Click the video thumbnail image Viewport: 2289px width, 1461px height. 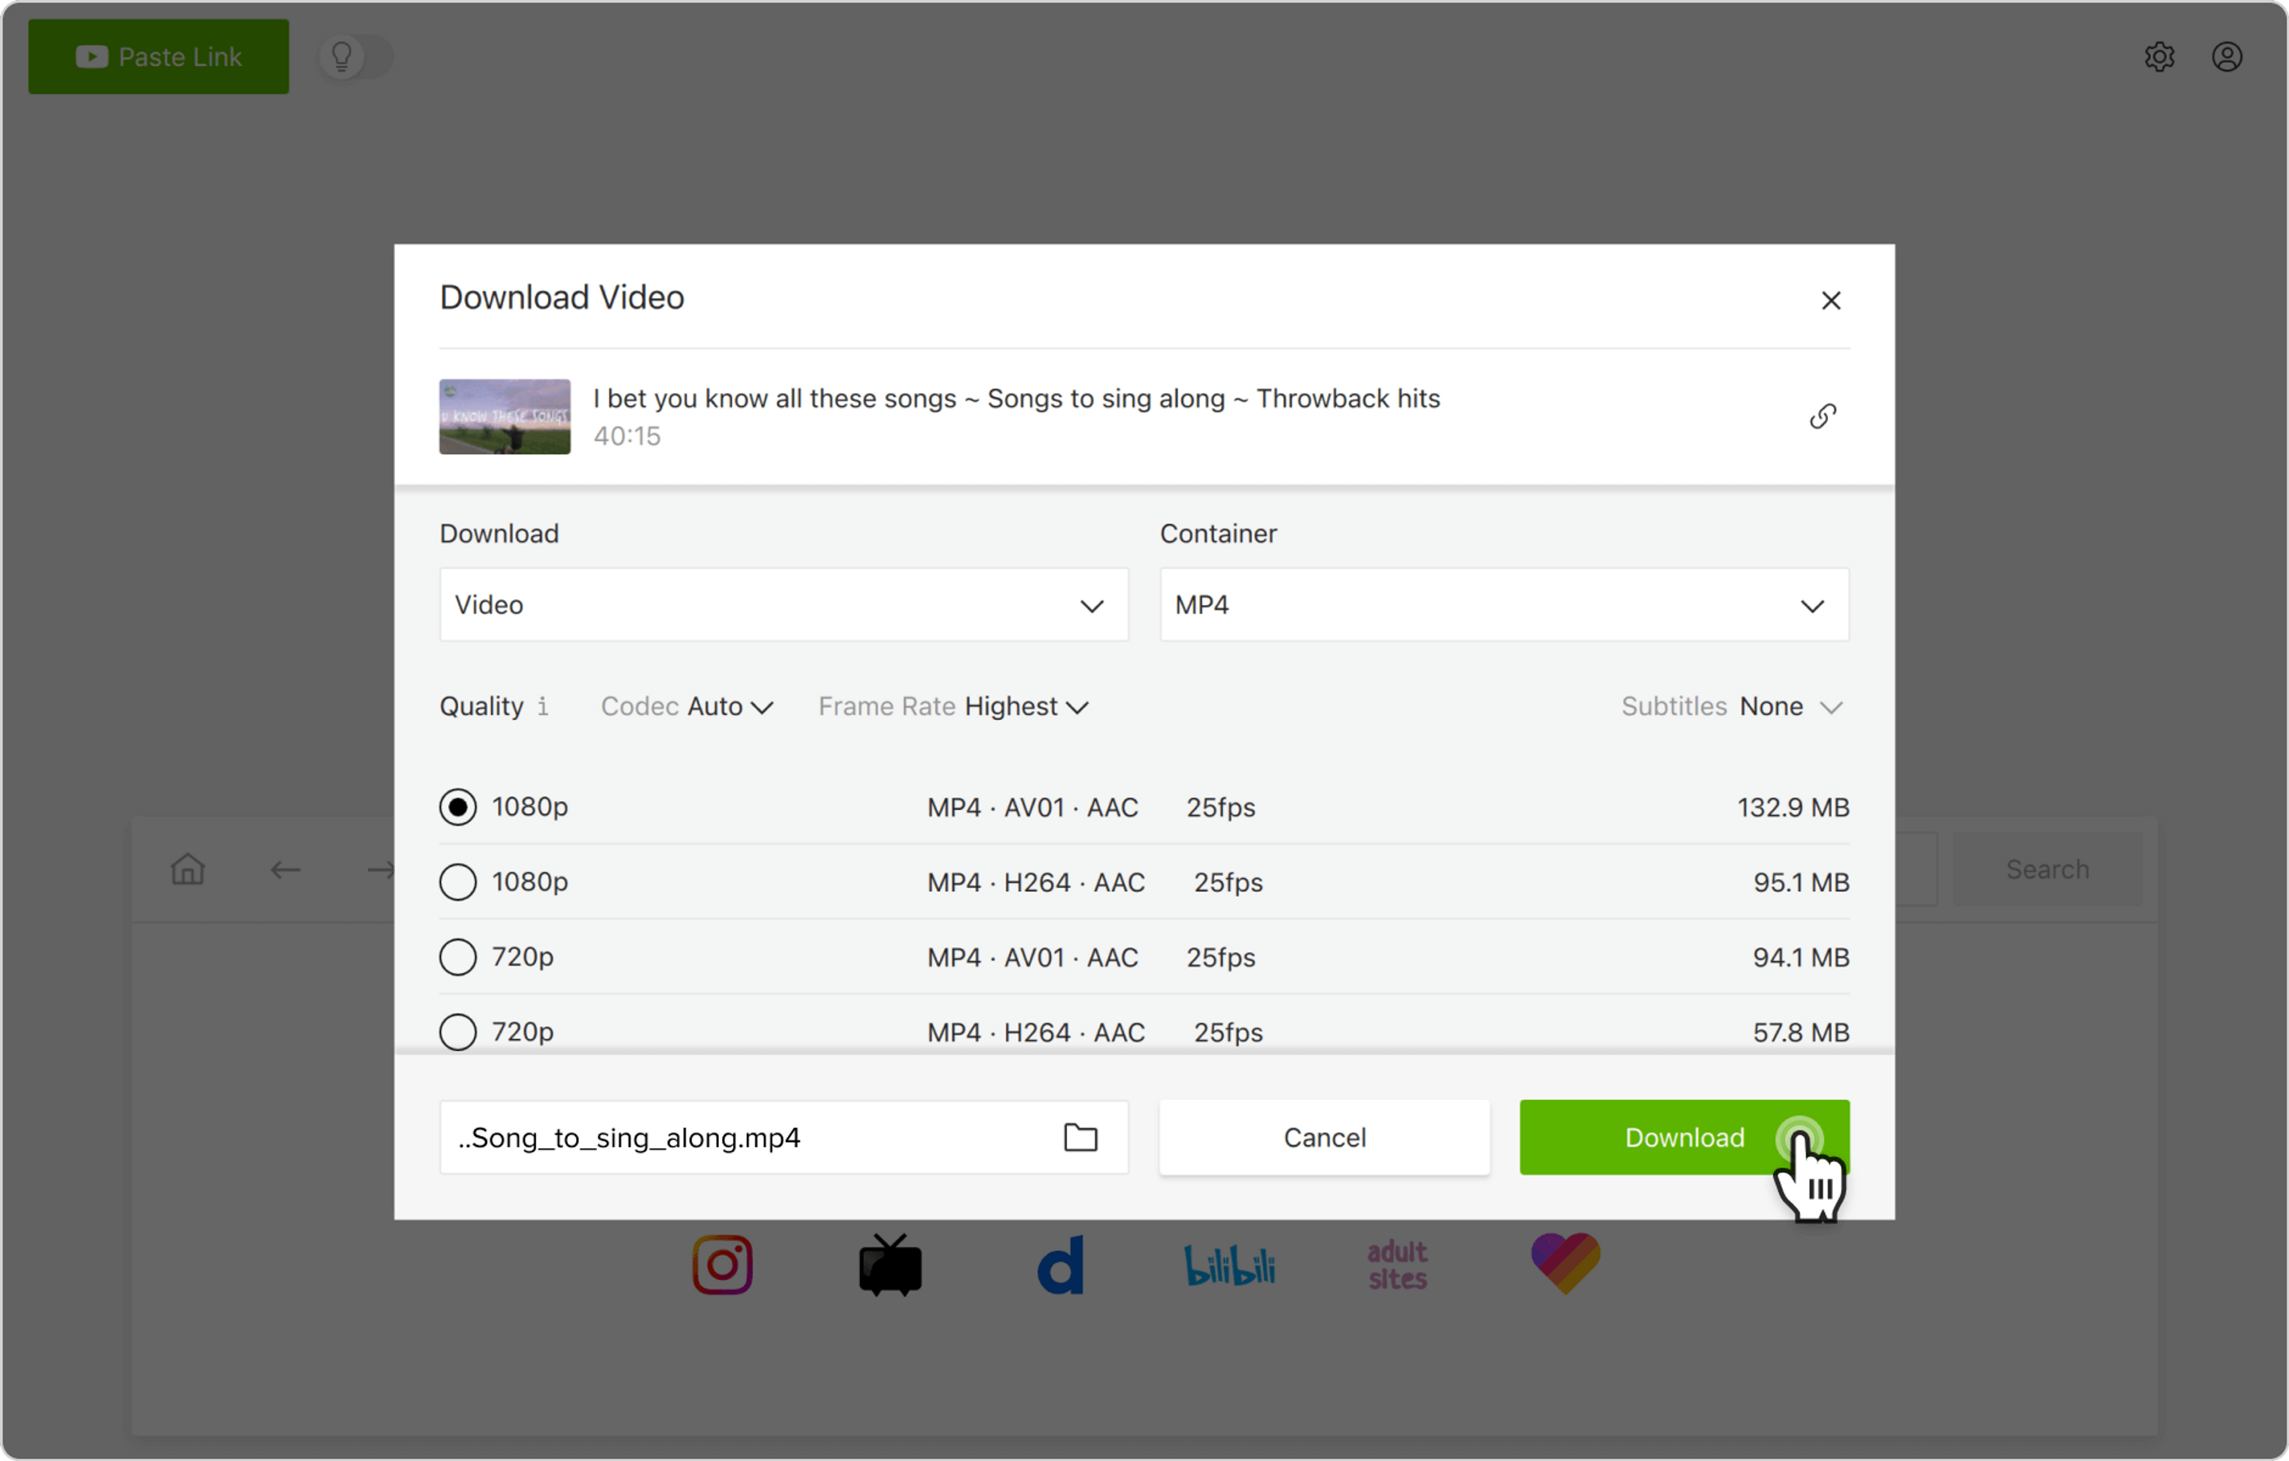tap(505, 417)
